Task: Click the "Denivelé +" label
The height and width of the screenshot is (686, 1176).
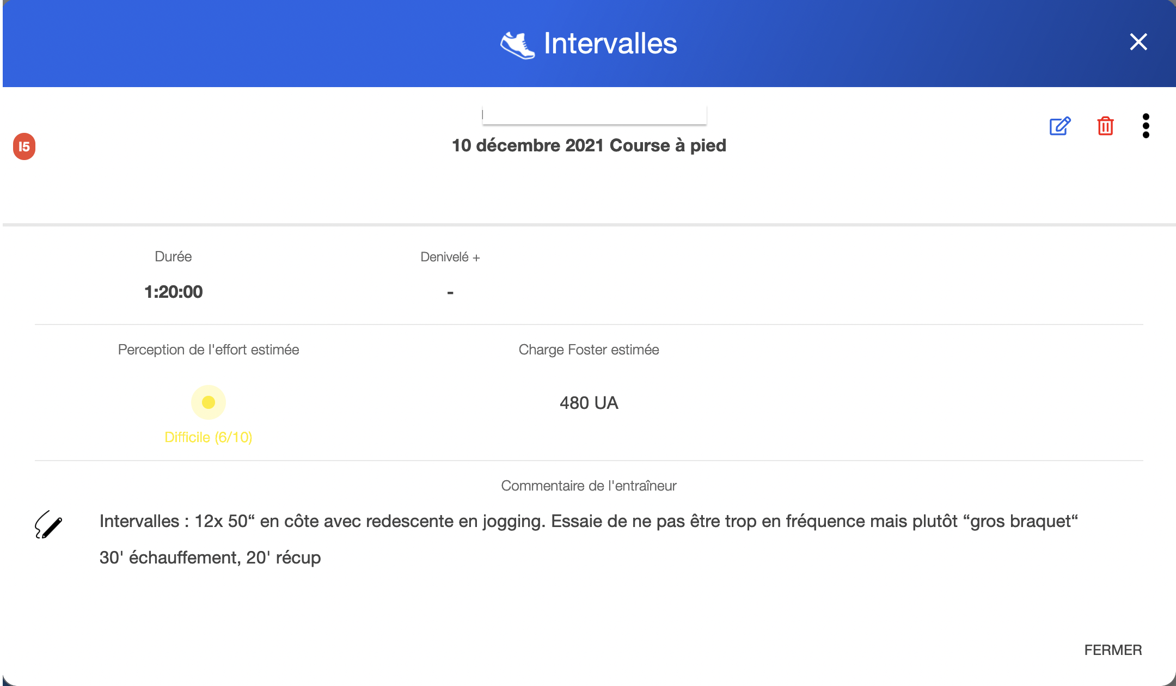Action: tap(450, 257)
